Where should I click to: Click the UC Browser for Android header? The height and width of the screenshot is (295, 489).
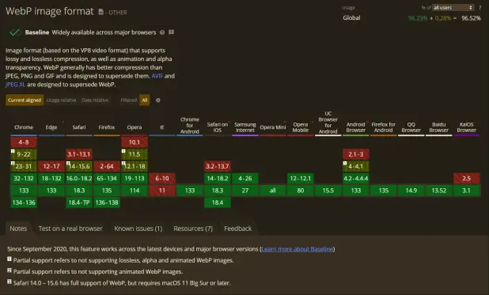click(328, 123)
